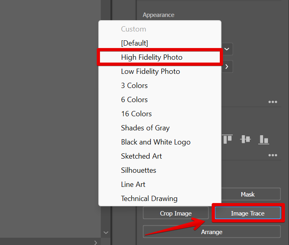Choose the Shades of Gray preset
The image size is (289, 245).
(x=145, y=128)
